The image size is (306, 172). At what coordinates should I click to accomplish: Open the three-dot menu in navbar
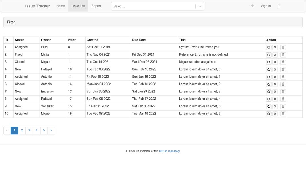point(279,6)
